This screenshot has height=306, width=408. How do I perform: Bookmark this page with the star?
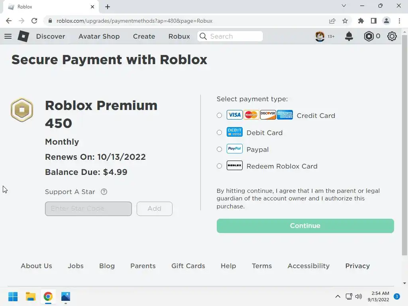coord(345,21)
